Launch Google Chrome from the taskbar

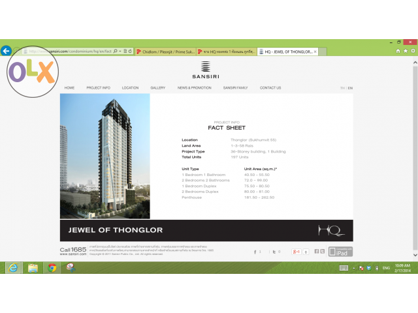pyautogui.click(x=52, y=268)
